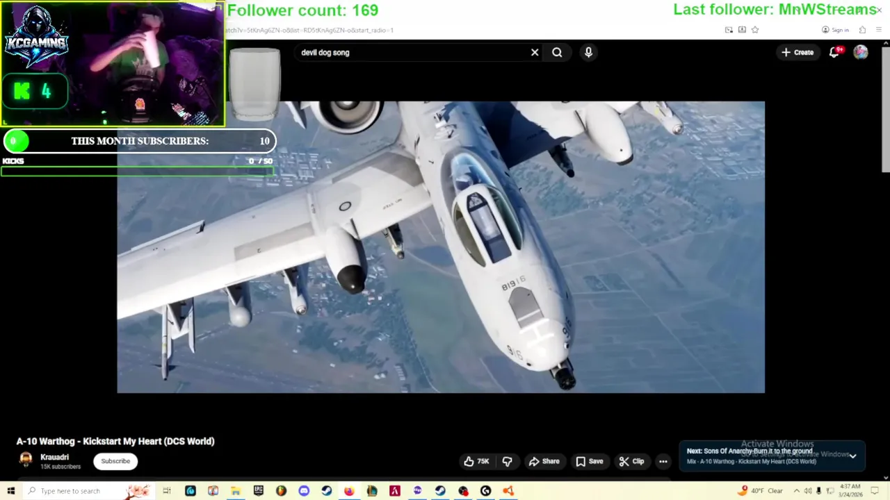Click the page vertical scrollbar thumb
890x500 pixels.
pos(885,111)
